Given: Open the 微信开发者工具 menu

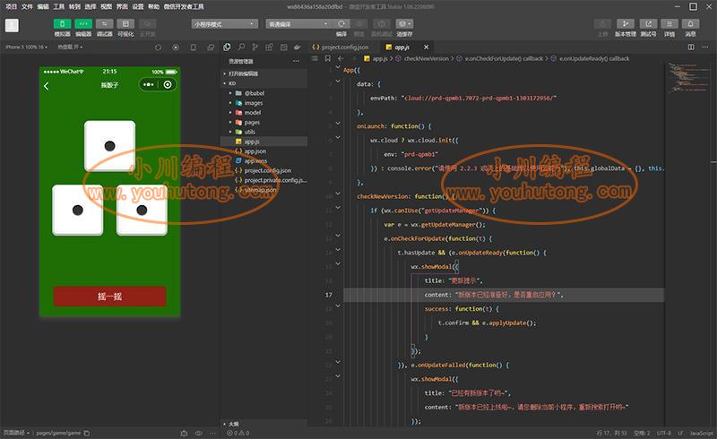Looking at the screenshot, I should click(x=184, y=6).
